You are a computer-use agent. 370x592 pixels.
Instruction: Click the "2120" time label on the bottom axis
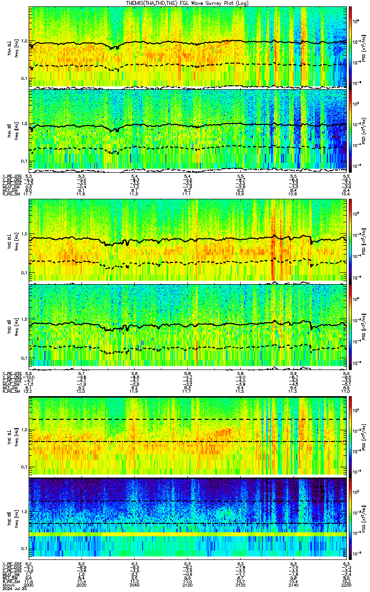pos(241,585)
